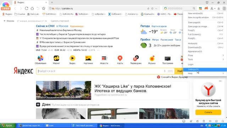Open headline about Навальный flying from Berlin

pos(61,30)
